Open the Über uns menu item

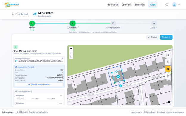pos(126,5)
